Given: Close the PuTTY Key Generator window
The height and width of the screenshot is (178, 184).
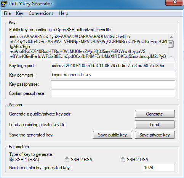Looking at the screenshot, I should 174,2.
